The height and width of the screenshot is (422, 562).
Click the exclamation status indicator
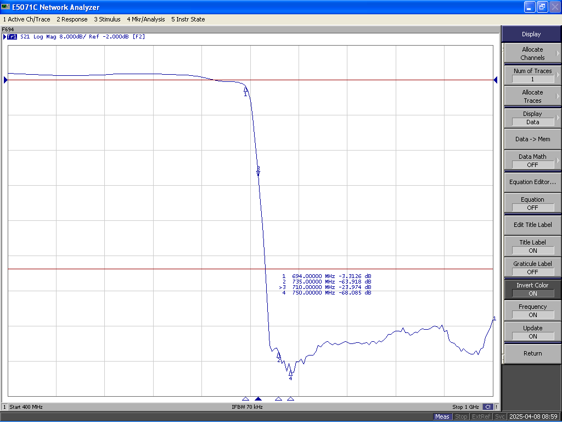[x=496, y=407]
